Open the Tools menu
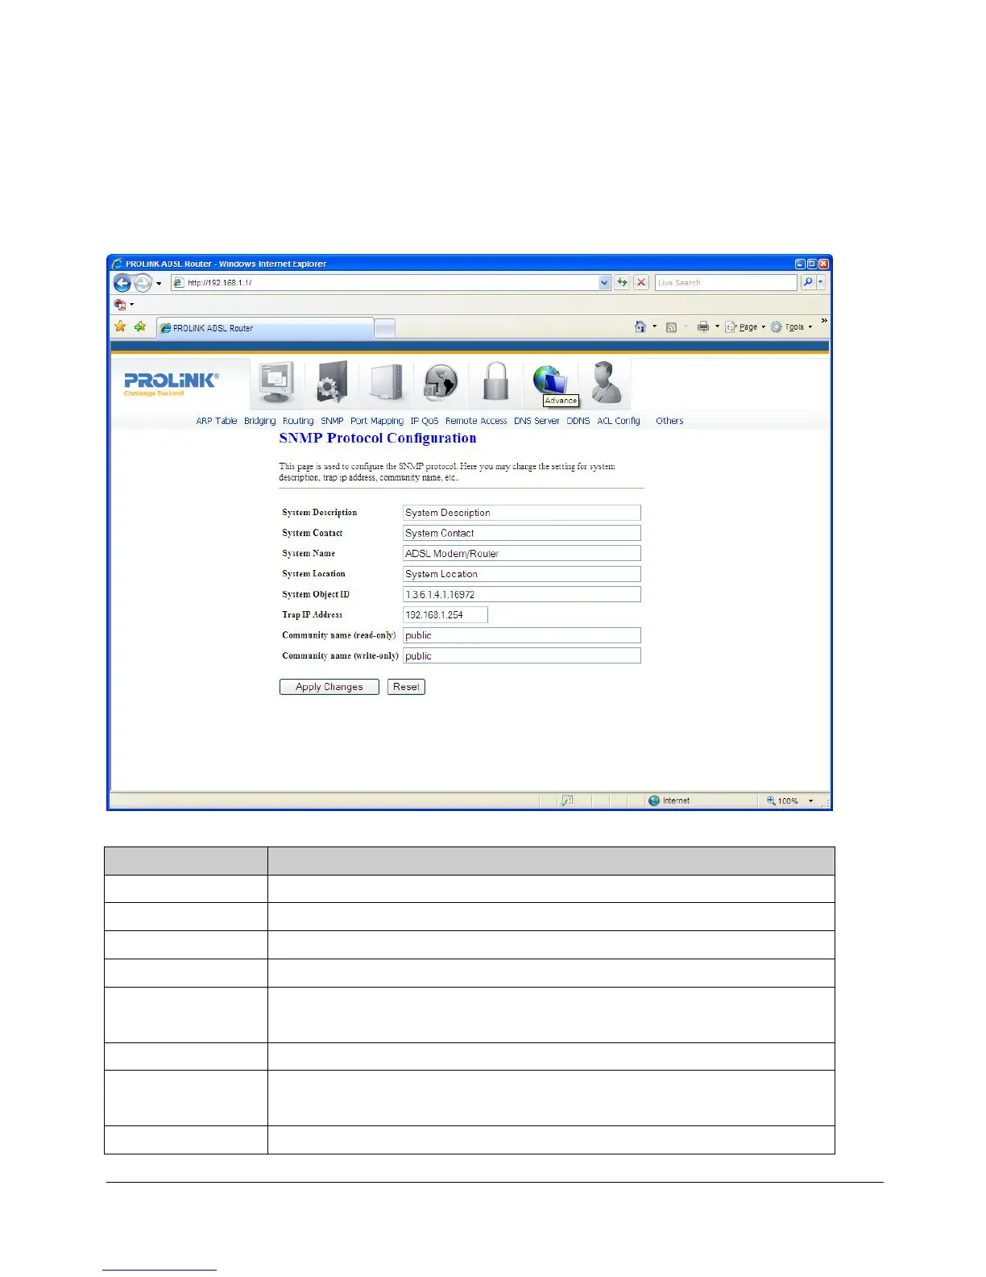The image size is (986, 1277). (791, 327)
